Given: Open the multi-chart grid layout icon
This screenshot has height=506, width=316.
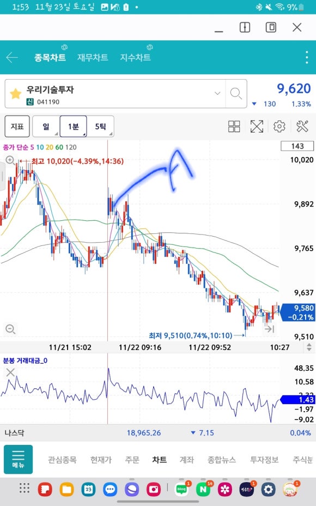Looking at the screenshot, I should (x=234, y=126).
